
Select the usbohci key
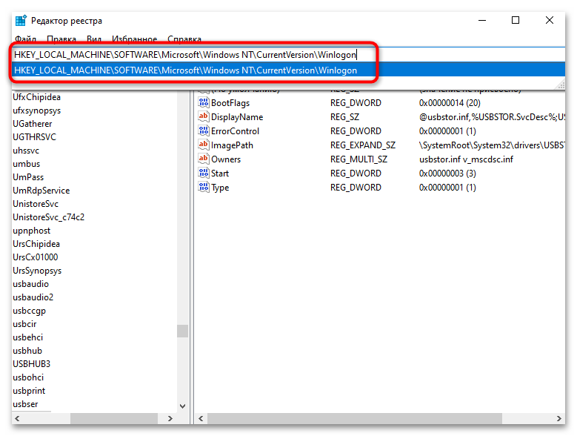[28, 377]
